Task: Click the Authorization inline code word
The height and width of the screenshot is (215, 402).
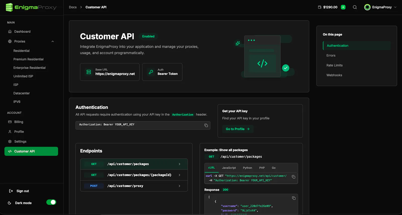Action: 183,115
